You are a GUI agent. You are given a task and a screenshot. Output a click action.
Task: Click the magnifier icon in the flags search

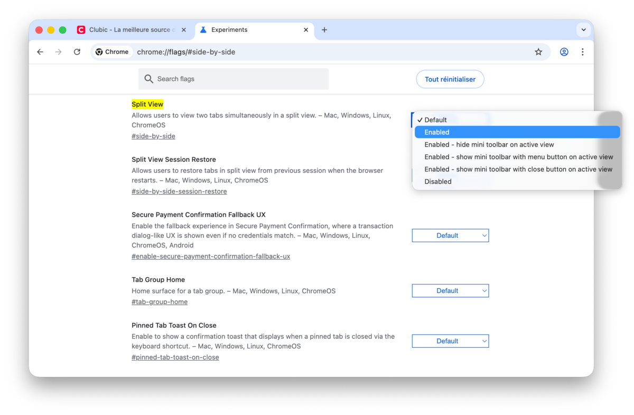click(148, 78)
